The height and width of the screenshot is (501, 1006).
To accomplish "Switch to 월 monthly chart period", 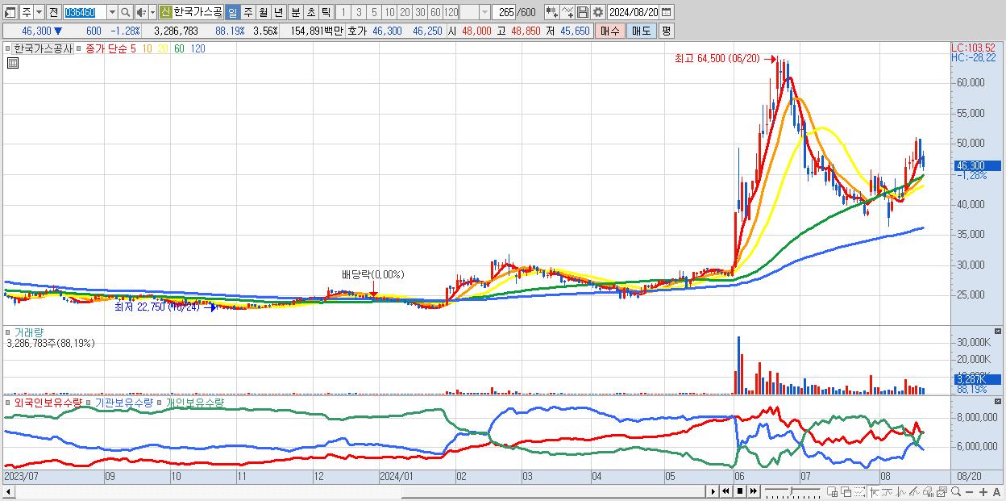I will (263, 12).
